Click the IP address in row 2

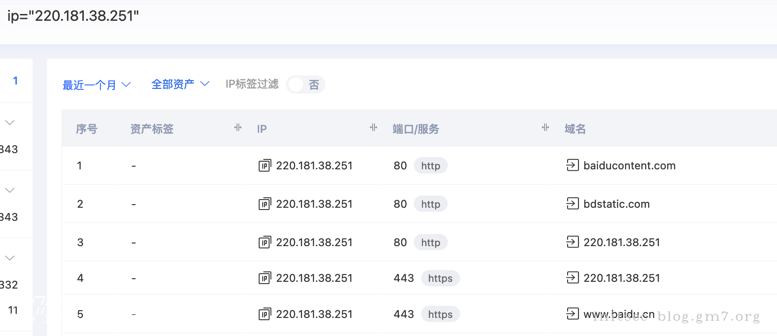(x=314, y=204)
